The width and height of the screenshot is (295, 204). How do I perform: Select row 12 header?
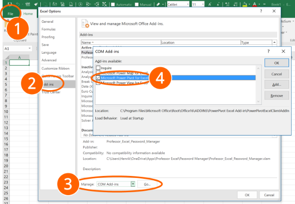[6, 122]
